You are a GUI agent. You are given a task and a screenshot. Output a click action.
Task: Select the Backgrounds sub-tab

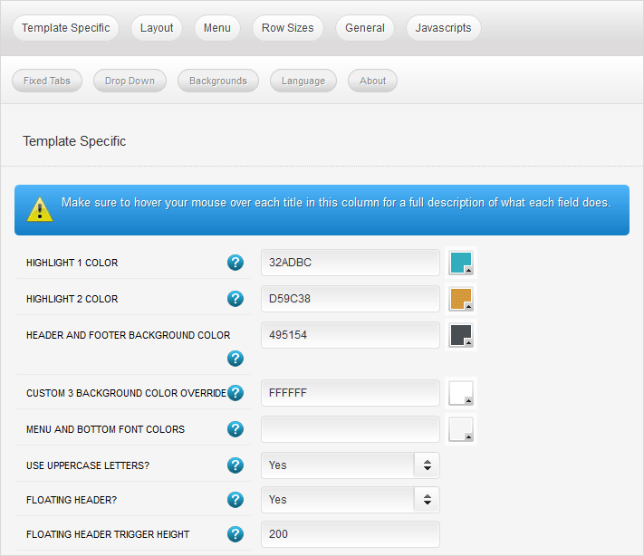tap(218, 81)
